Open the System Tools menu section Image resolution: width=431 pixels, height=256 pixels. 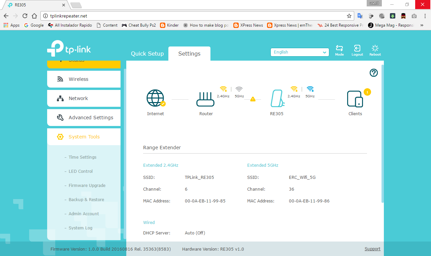[84, 137]
